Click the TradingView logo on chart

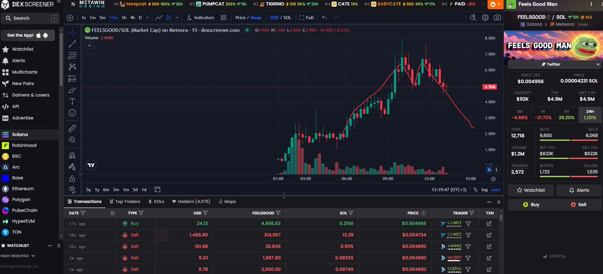coord(91,164)
